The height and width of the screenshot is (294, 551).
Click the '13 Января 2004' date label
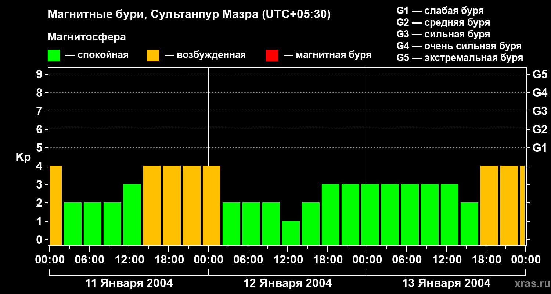click(x=446, y=283)
